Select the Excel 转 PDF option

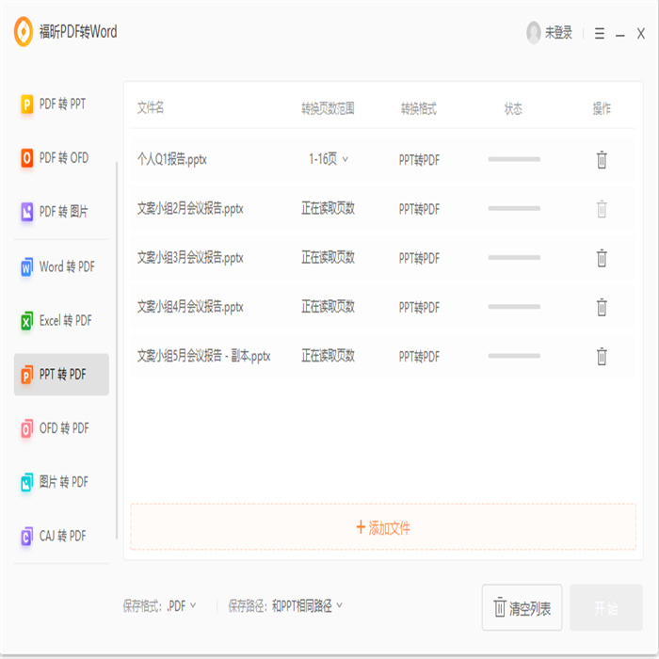[x=63, y=321]
